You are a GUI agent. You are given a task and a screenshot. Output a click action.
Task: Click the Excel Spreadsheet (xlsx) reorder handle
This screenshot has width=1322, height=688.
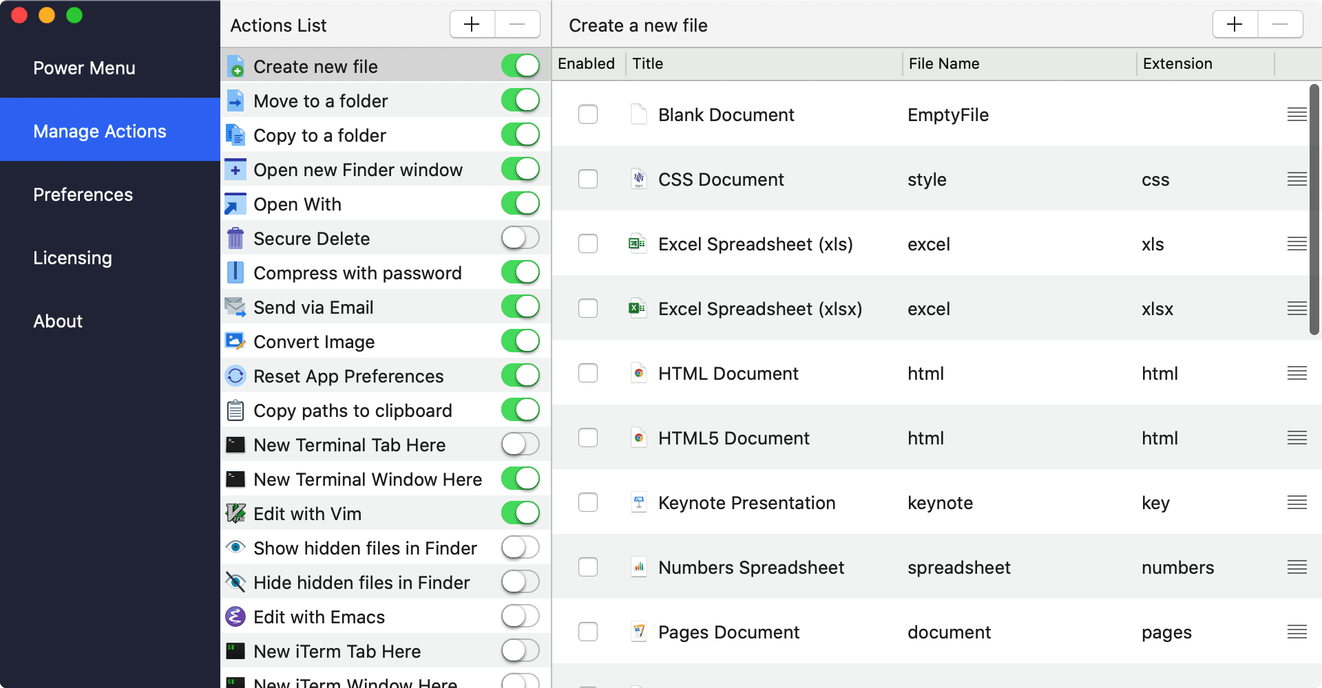click(x=1297, y=308)
